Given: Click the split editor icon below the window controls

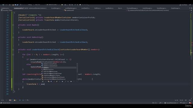Looking at the screenshot, I should pos(191,10).
